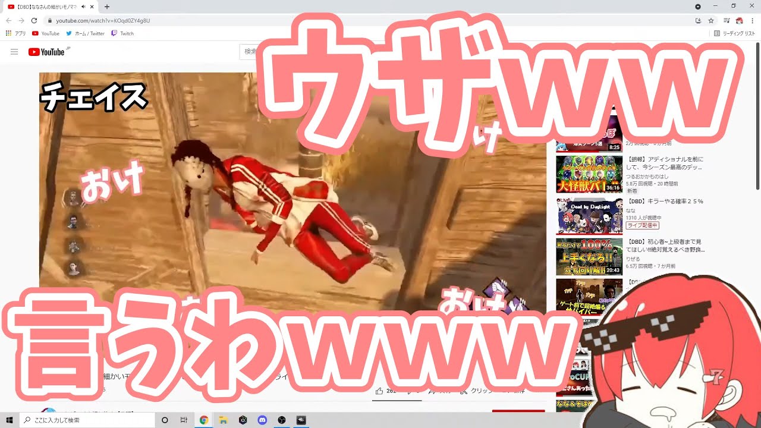This screenshot has width=761, height=428.
Task: Open the Dead by Daylight live thumbnail
Action: [x=589, y=216]
